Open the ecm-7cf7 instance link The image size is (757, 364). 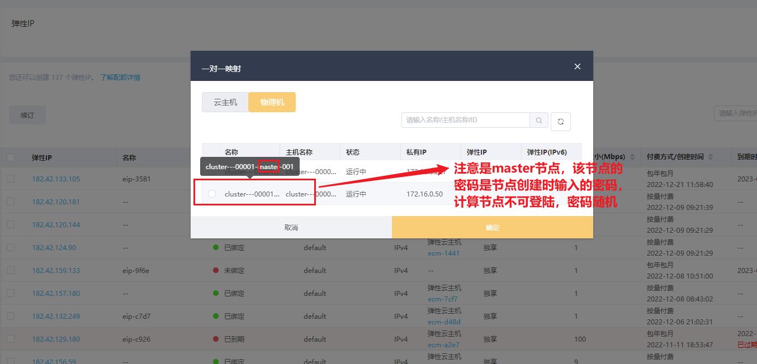(443, 299)
